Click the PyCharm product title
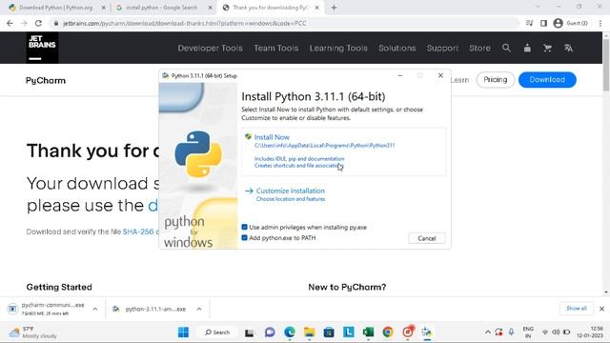 point(46,80)
